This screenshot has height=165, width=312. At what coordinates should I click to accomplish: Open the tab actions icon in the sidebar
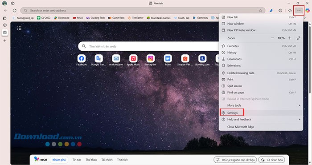(x=5, y=18)
